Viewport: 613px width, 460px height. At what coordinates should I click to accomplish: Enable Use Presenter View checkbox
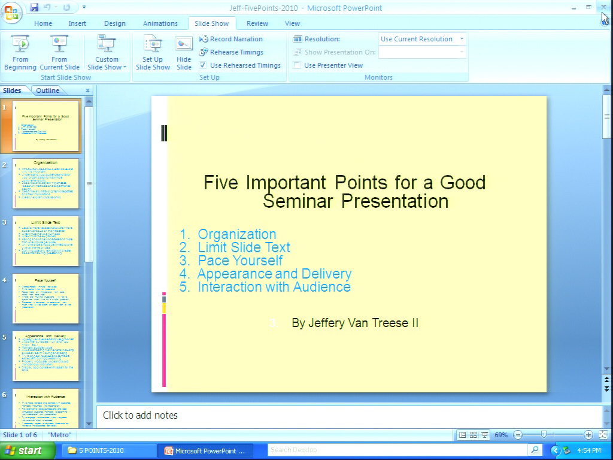tap(297, 65)
